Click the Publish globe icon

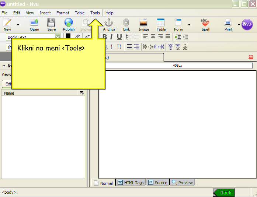[69, 24]
